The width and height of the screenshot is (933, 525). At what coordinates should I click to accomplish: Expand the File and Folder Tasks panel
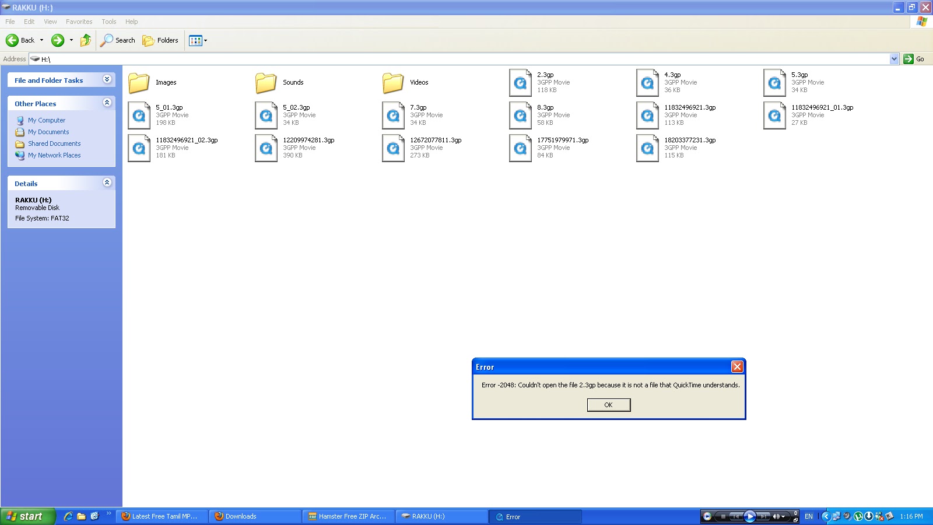(x=107, y=79)
